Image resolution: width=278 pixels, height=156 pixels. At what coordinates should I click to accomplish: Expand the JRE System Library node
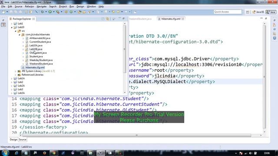point(16,71)
